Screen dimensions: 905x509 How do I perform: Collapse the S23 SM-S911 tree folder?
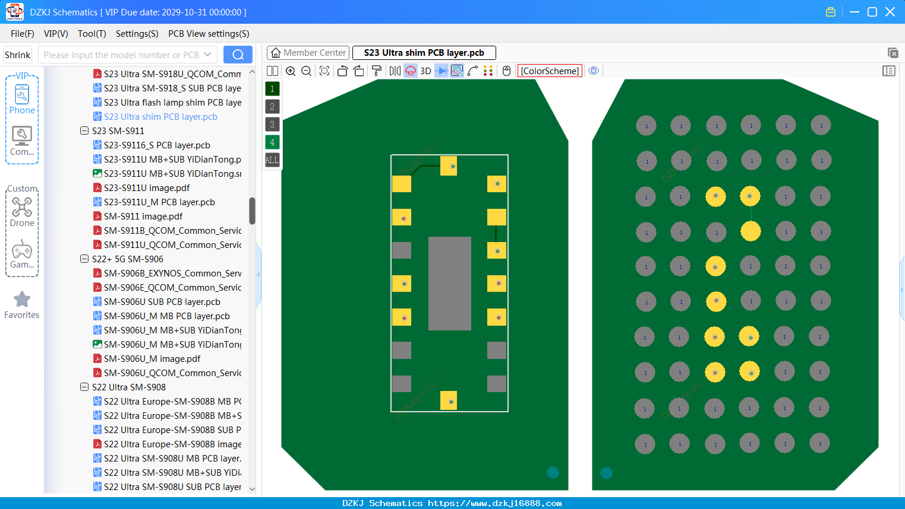[x=84, y=131]
